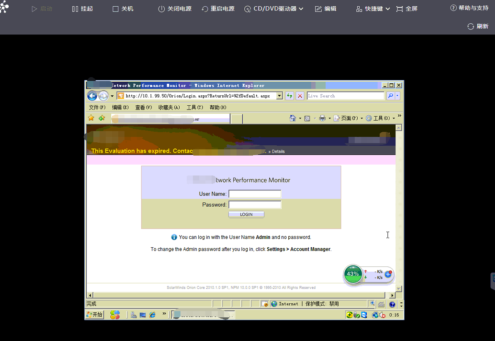
Task: Click the scroll down arrow of page scrollbar
Action: 399,289
